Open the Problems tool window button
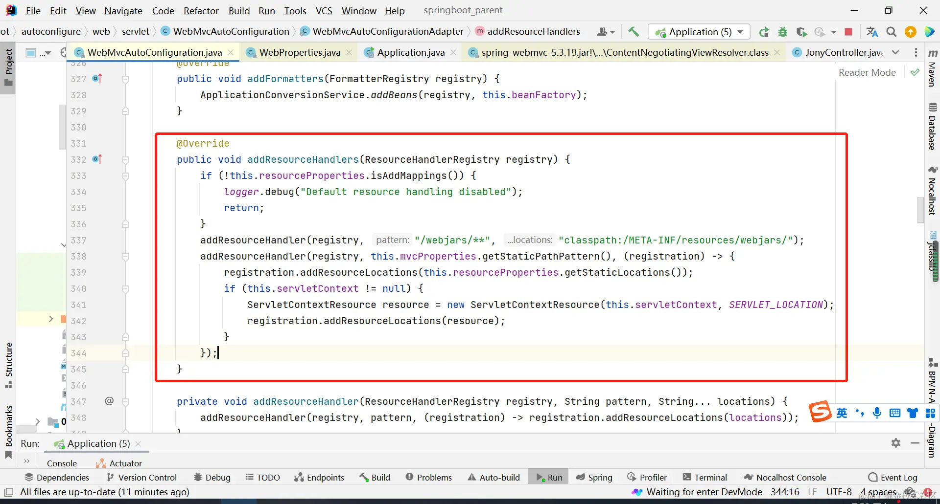The height and width of the screenshot is (504, 940). click(428, 478)
